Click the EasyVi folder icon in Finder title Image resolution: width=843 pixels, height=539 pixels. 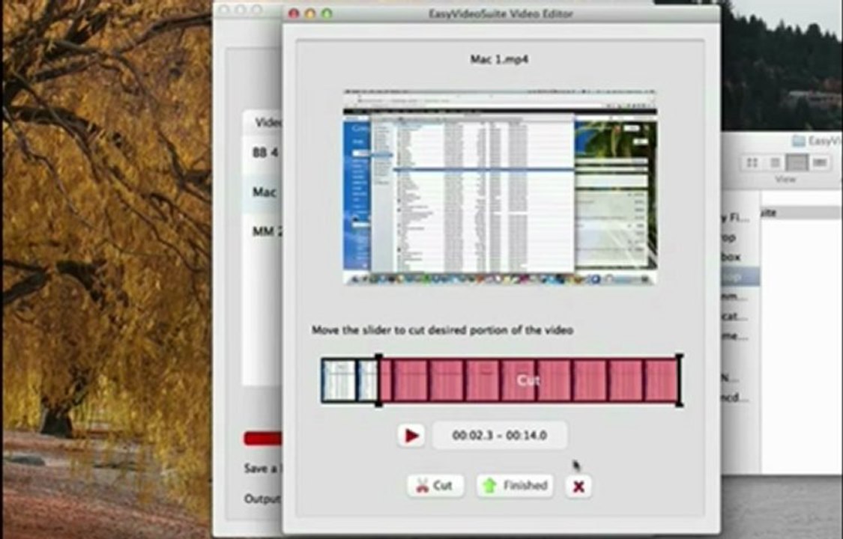[x=798, y=141]
